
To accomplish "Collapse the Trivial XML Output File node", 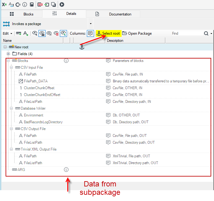I will point(11,149).
